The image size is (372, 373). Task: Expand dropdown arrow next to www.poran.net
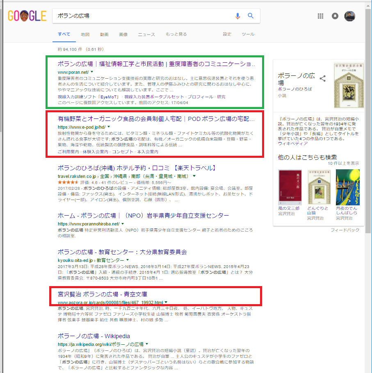(92, 72)
